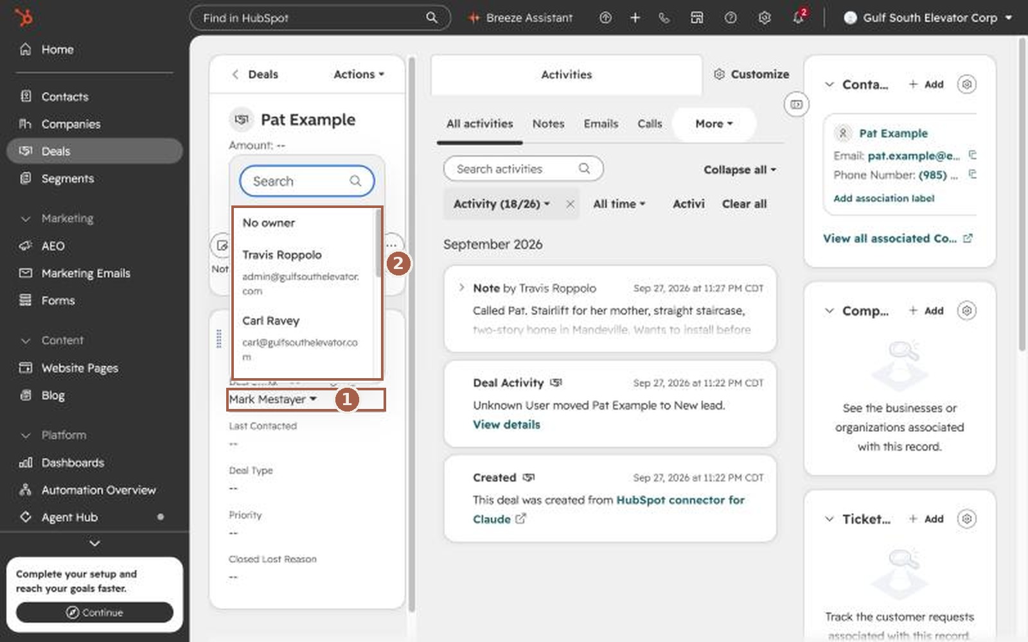1028x642 pixels.
Task: Open the Companies card settings gear
Action: pos(967,311)
